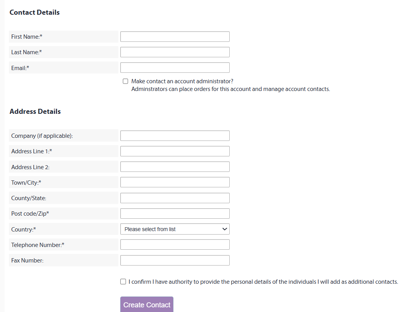The width and height of the screenshot is (419, 312).
Task: Select the Post code/Zip field
Action: click(175, 214)
